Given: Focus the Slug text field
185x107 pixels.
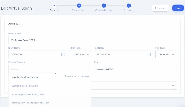Looking at the screenshot, I should coord(135,69).
